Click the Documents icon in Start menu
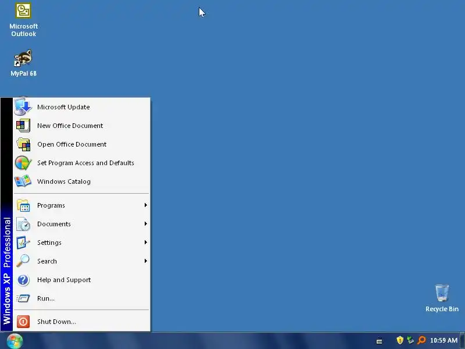Screen dimensions: 465x349 pyautogui.click(x=23, y=224)
